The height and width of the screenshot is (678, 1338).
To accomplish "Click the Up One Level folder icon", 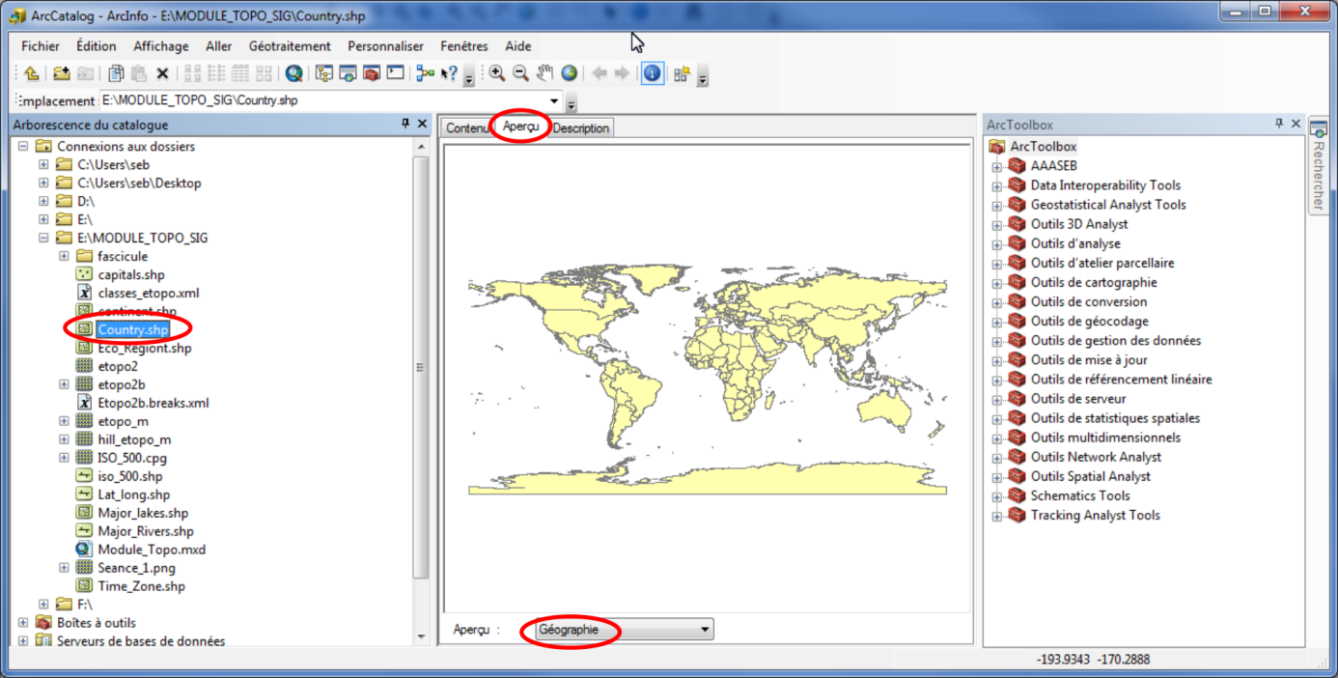I will click(x=32, y=73).
